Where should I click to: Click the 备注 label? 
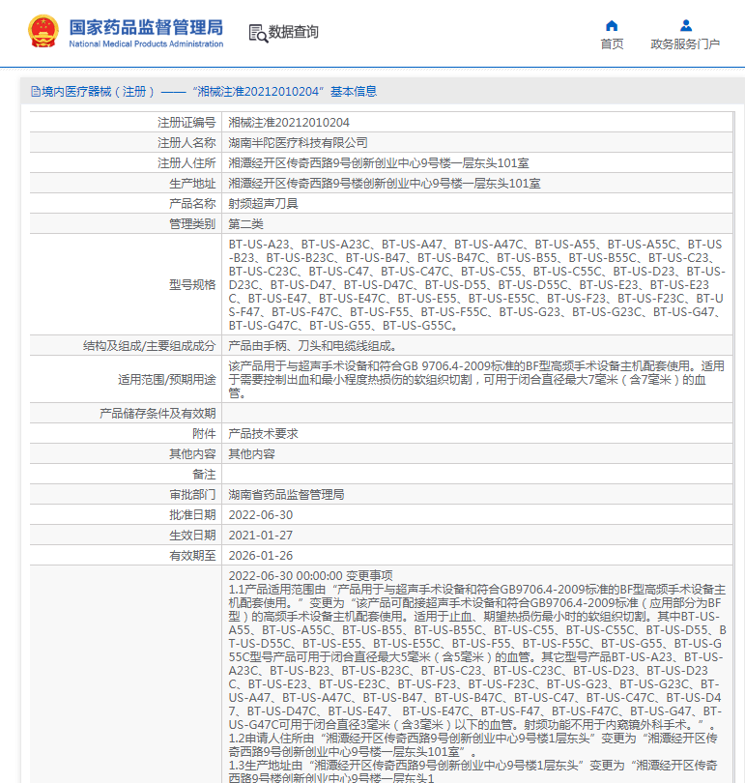(204, 475)
